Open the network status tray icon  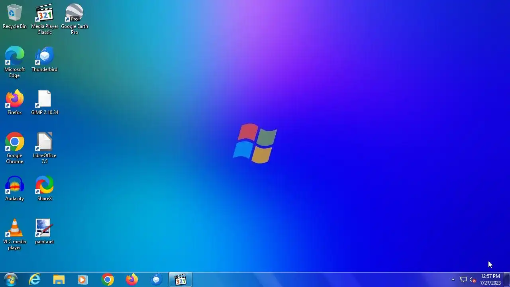tap(463, 280)
